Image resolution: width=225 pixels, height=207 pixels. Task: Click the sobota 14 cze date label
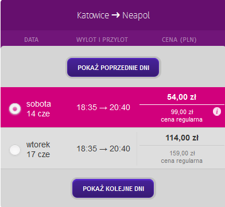pos(38,109)
